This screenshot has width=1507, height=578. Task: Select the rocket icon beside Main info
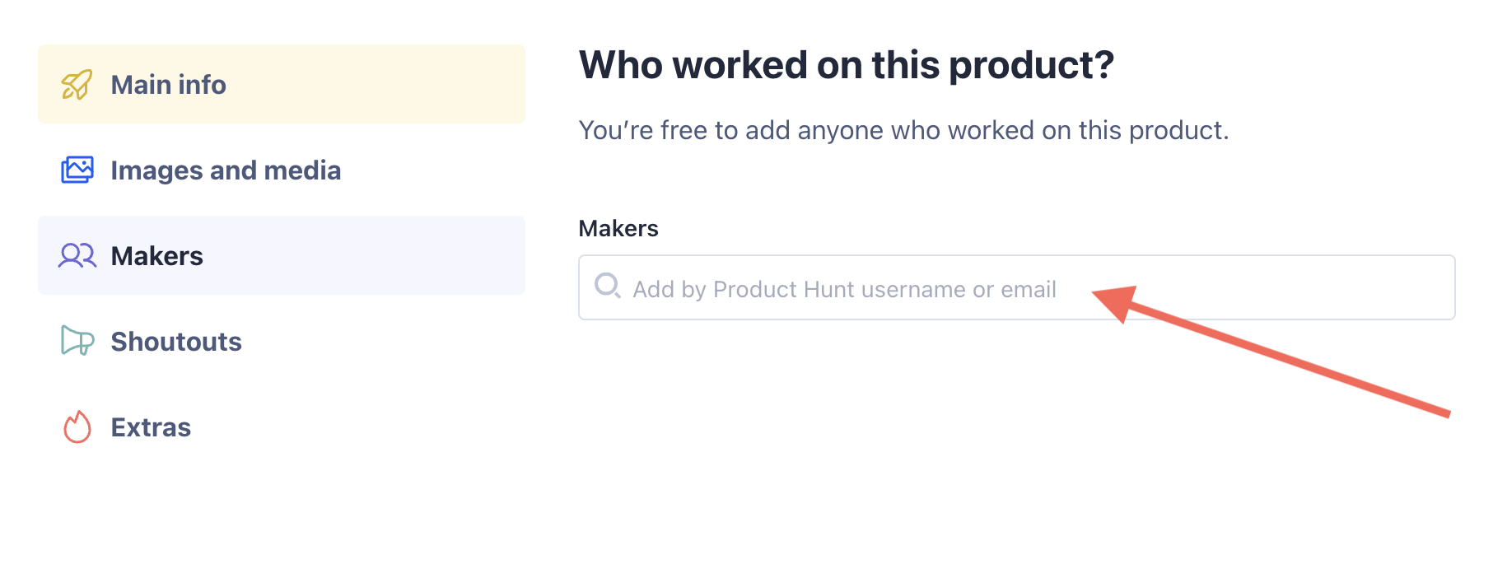76,84
